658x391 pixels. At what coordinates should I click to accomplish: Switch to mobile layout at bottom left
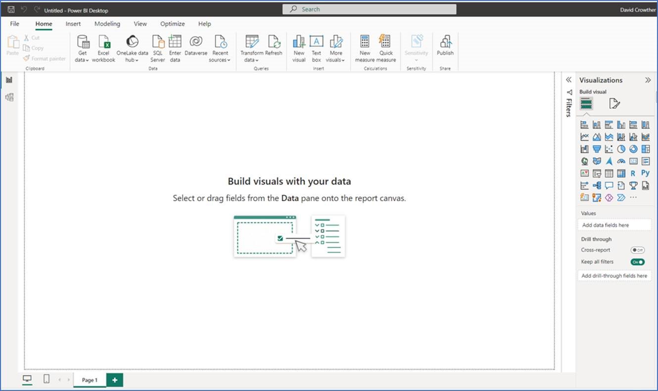[x=47, y=379]
